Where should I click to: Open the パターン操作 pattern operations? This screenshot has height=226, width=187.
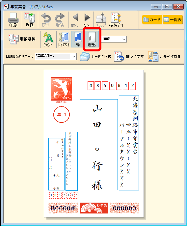[164, 57]
